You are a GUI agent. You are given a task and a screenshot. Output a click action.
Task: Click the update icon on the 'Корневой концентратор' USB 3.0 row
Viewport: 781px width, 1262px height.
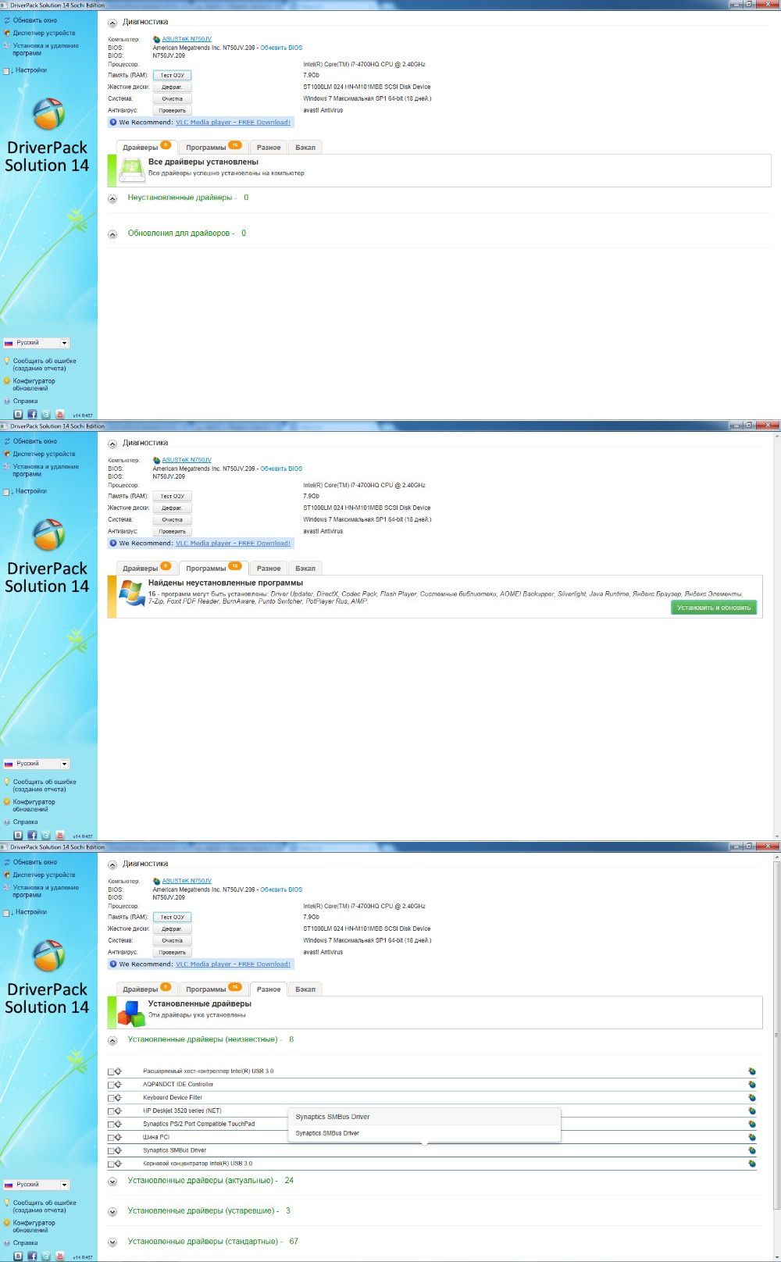click(751, 1164)
